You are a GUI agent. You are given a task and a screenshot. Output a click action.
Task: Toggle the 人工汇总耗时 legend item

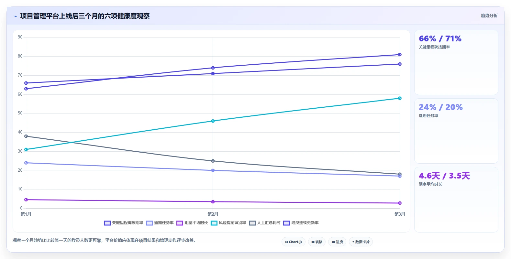[x=265, y=223]
